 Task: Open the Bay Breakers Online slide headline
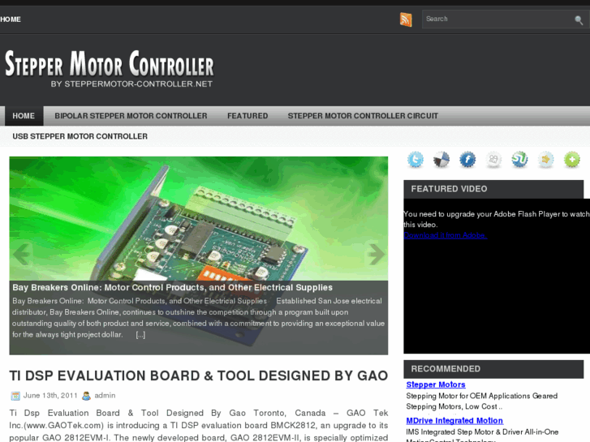[172, 287]
